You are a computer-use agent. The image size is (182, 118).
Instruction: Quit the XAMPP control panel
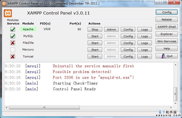pos(167,56)
